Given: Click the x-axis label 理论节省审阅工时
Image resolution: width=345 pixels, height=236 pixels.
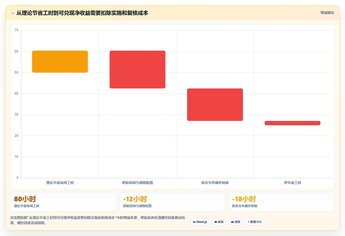Looking at the screenshot, I should click(60, 183).
